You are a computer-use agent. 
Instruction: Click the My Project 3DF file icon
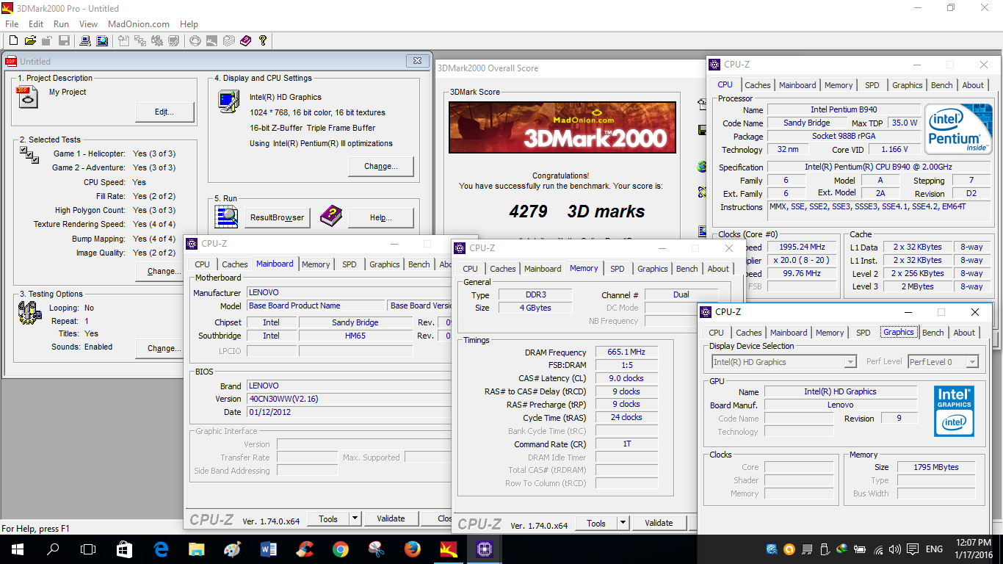(x=27, y=96)
